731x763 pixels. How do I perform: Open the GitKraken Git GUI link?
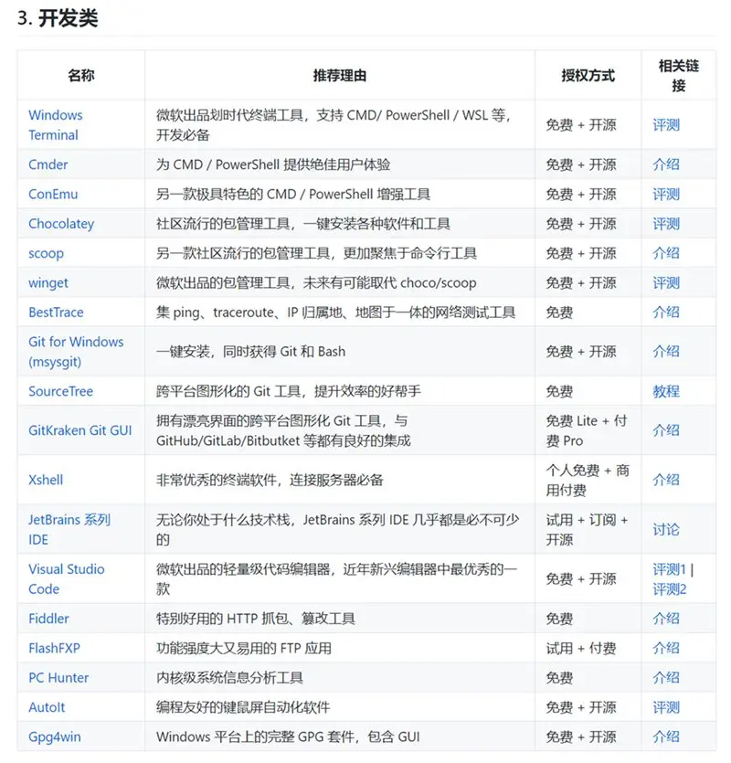pyautogui.click(x=79, y=430)
